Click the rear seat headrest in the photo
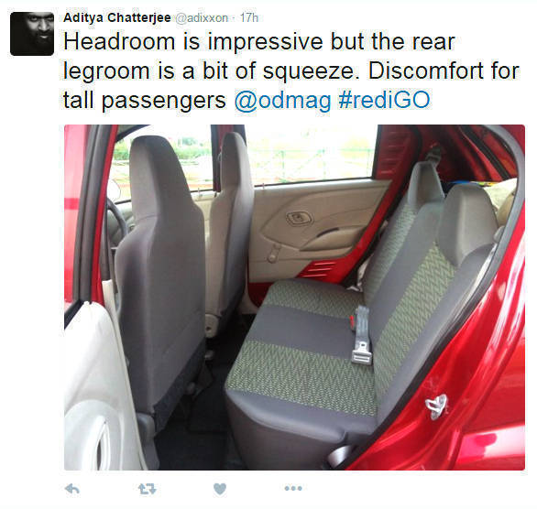 tap(467, 224)
